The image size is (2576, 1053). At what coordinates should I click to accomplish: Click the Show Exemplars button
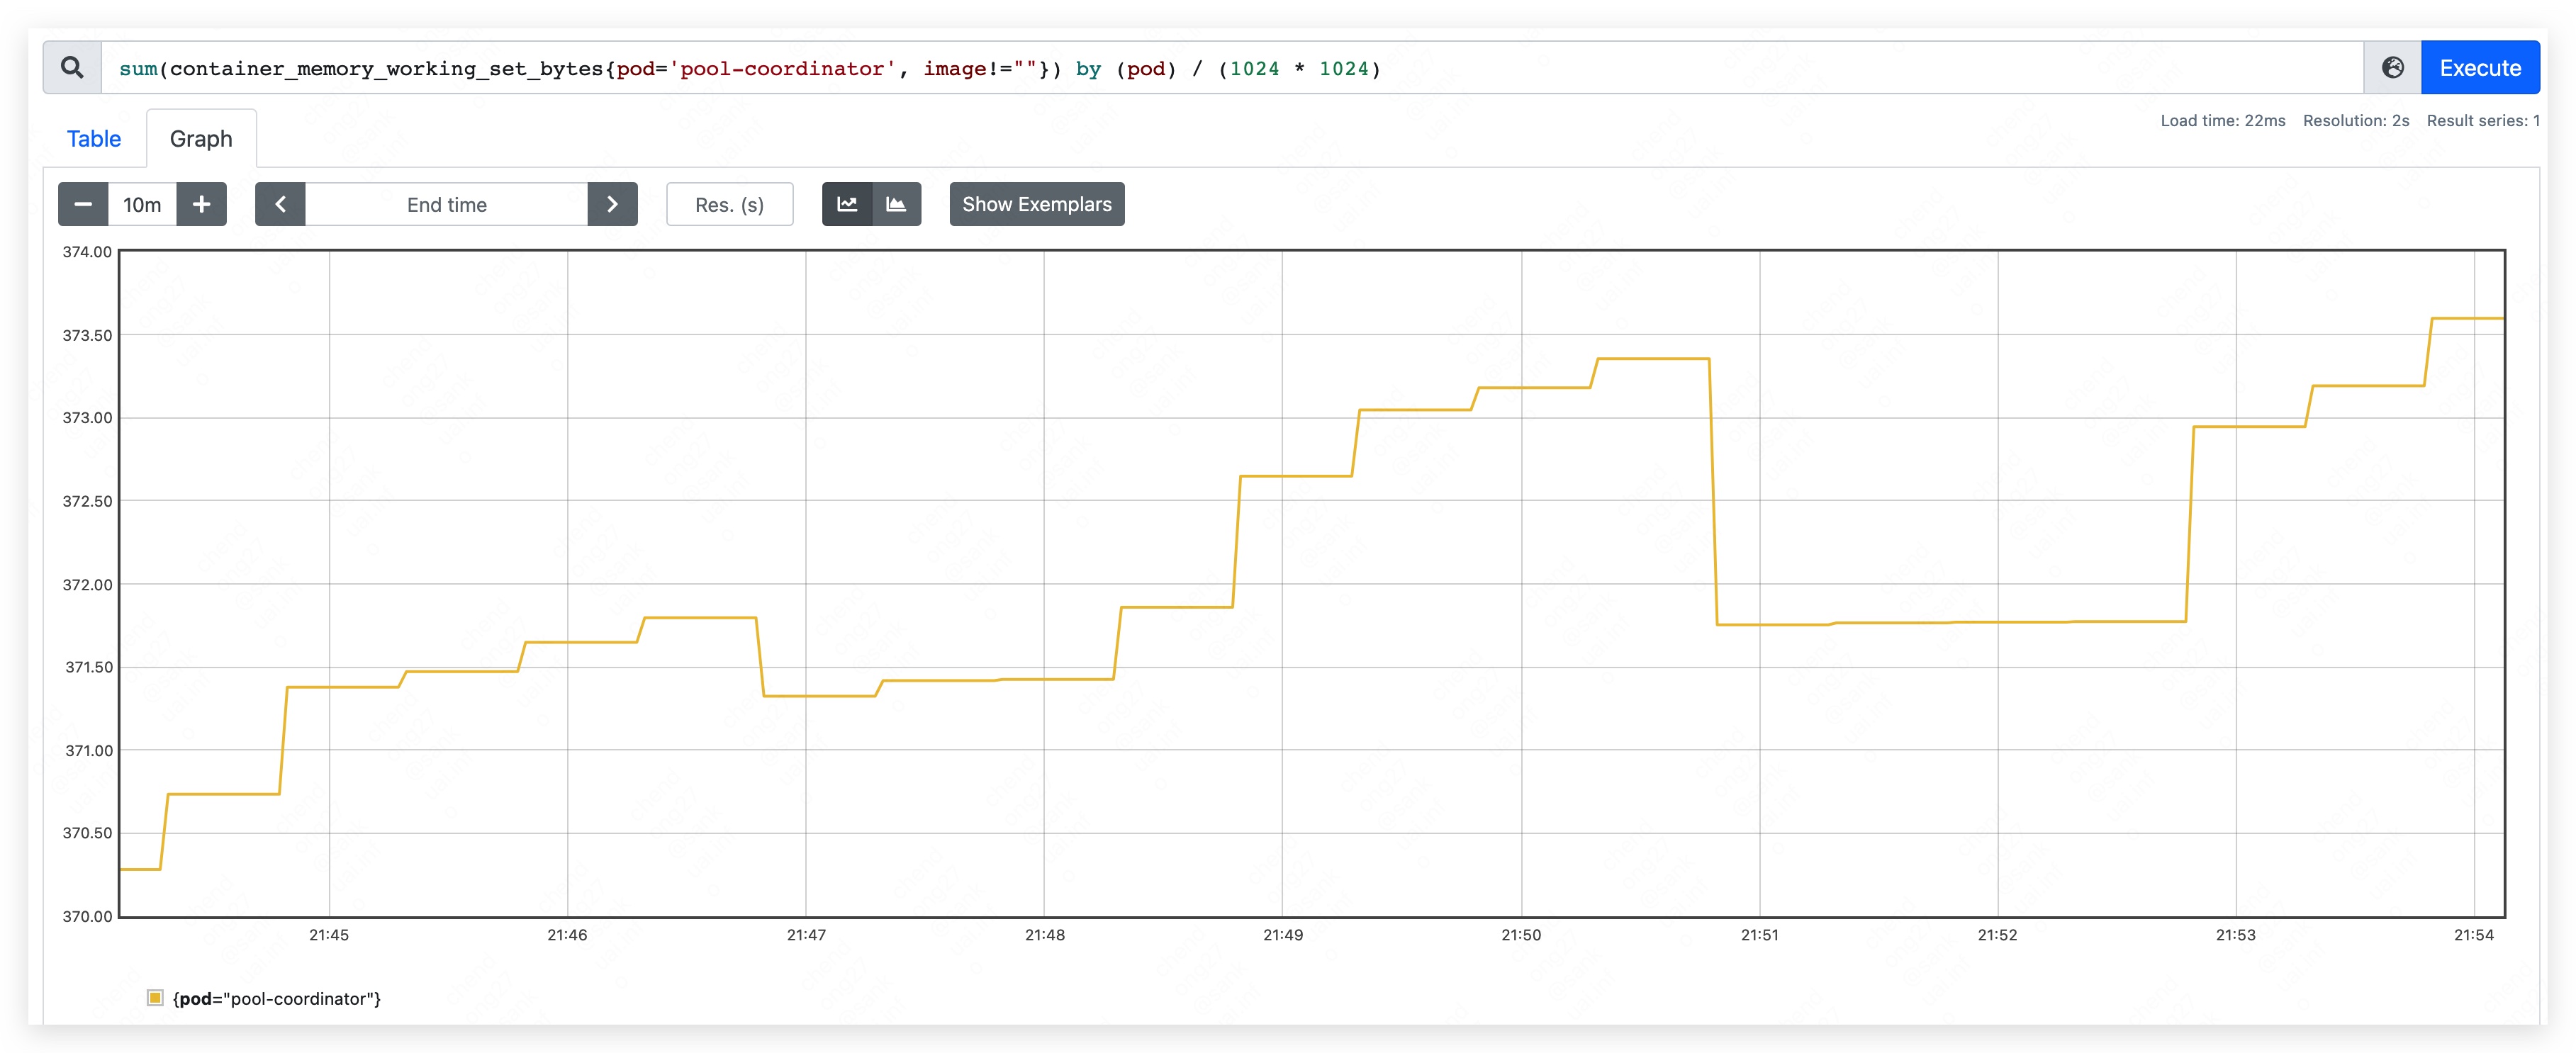[x=1036, y=204]
